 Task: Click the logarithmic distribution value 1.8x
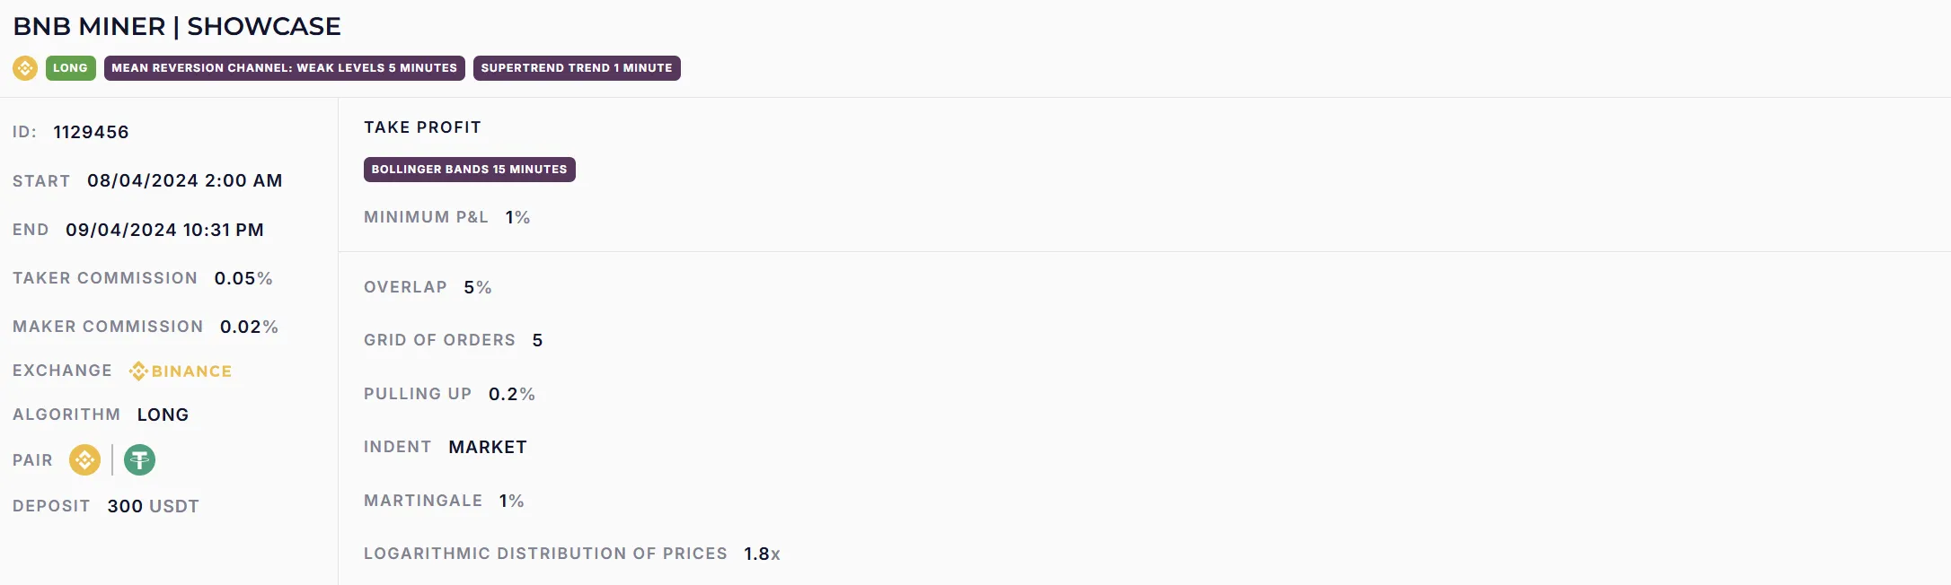[x=762, y=554]
